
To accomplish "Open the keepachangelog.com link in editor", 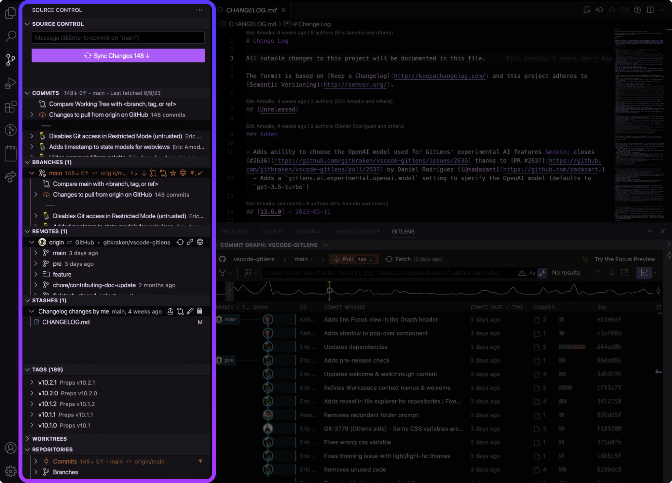I will pos(439,76).
